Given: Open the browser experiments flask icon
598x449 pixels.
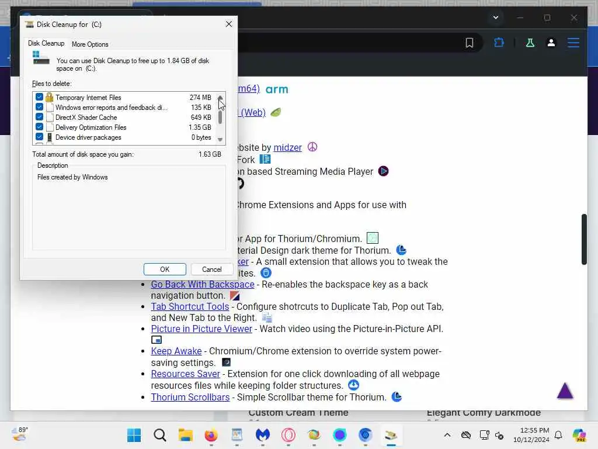Looking at the screenshot, I should pos(530,43).
